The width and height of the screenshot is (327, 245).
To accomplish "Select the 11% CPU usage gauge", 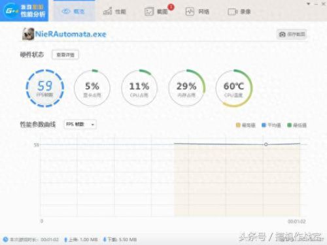I will pos(139,88).
